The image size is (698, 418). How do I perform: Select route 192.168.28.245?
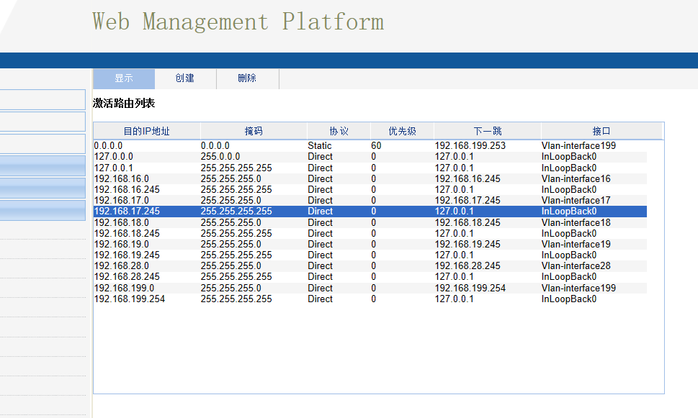(127, 277)
